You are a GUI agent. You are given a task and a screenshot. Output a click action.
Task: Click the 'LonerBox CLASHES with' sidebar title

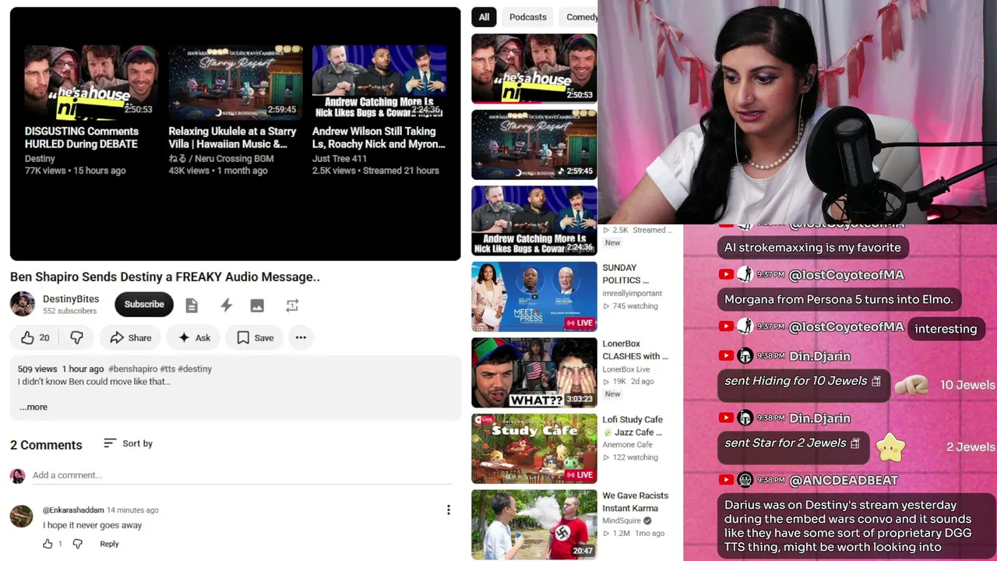(x=635, y=350)
